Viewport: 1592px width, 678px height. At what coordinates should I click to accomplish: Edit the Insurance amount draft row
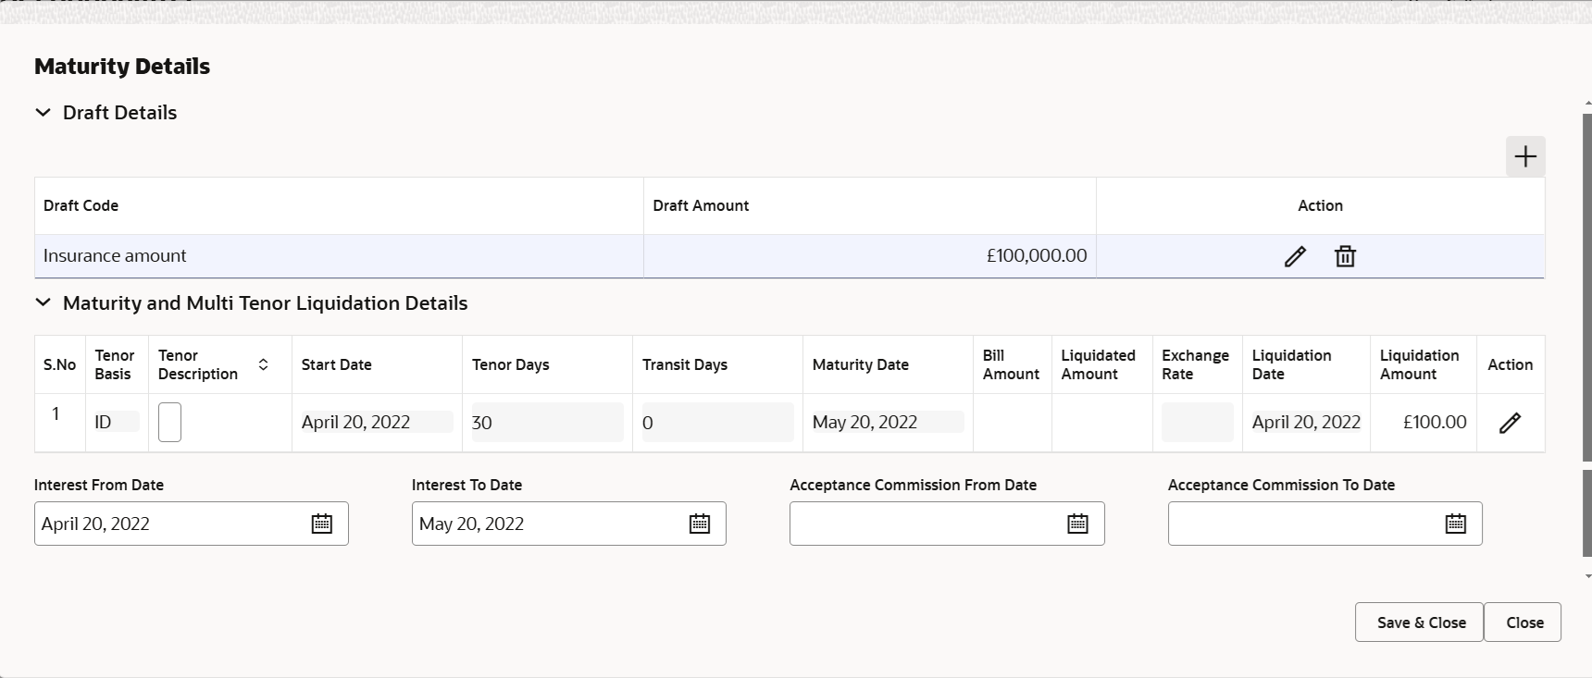point(1295,256)
